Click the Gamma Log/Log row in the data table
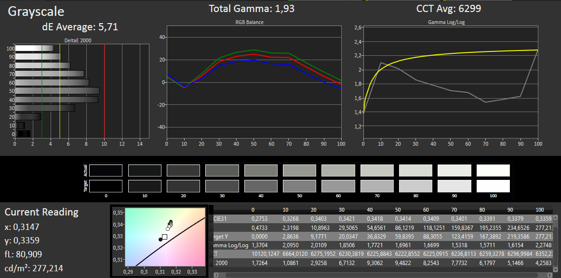 230,245
